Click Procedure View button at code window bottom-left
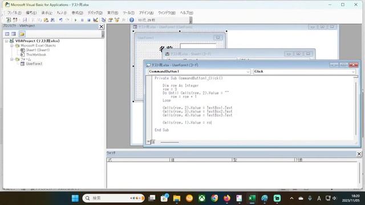This screenshot has height=205, width=365. (148, 142)
